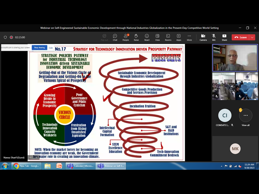Raise your hand in the meeting
The height and width of the screenshot is (194, 259).
(136, 38)
